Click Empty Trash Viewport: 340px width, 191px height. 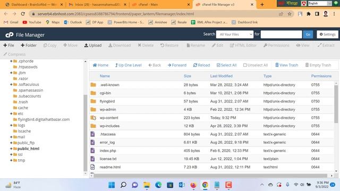pos(318,65)
